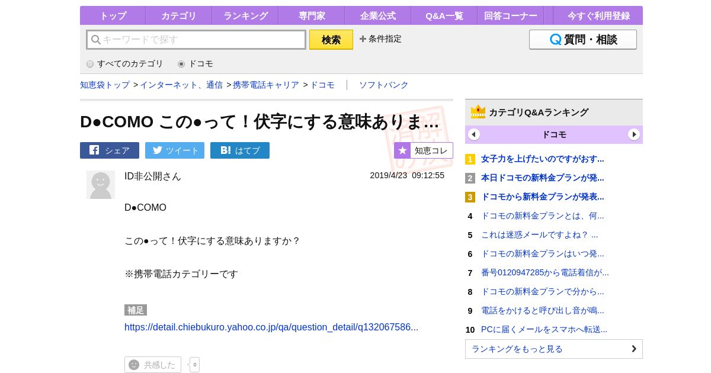Screen dimensions: 711x373
Task: Go to 知恵袋トップ breadcrumb link
Action: 105,85
